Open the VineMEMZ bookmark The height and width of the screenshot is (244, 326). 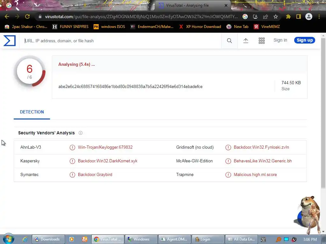[x=267, y=27]
